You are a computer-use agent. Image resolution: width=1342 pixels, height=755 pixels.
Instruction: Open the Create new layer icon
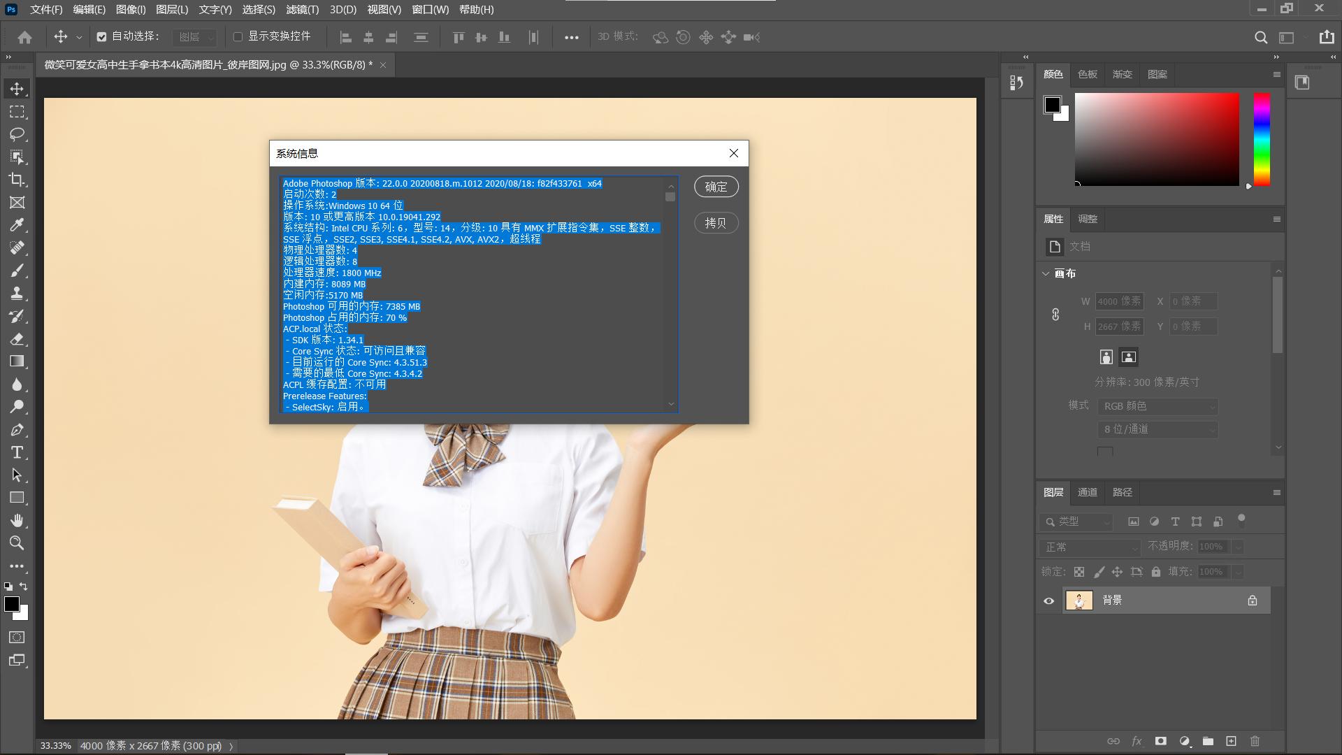tap(1230, 741)
